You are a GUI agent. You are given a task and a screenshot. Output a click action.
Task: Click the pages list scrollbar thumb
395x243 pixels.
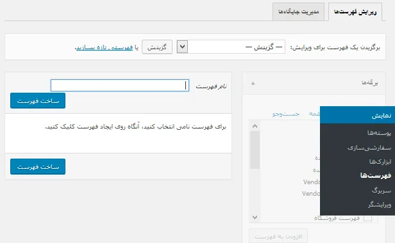tap(255, 150)
